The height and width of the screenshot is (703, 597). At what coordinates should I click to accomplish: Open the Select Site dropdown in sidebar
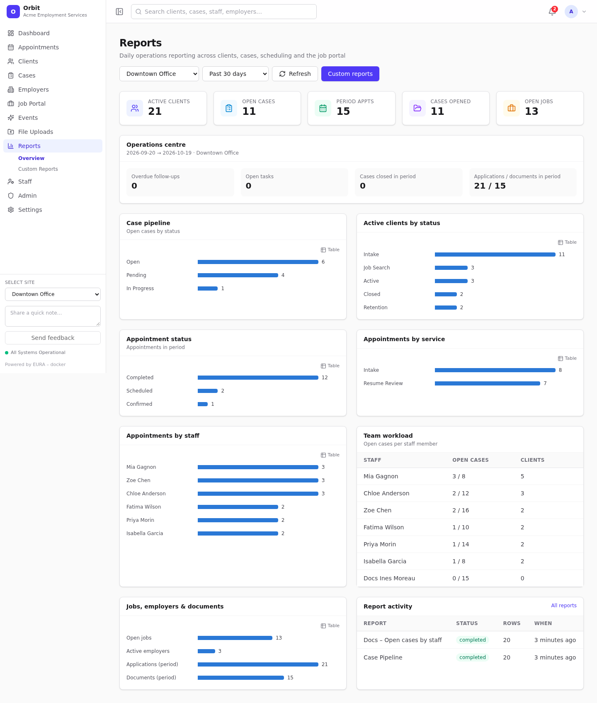click(53, 294)
